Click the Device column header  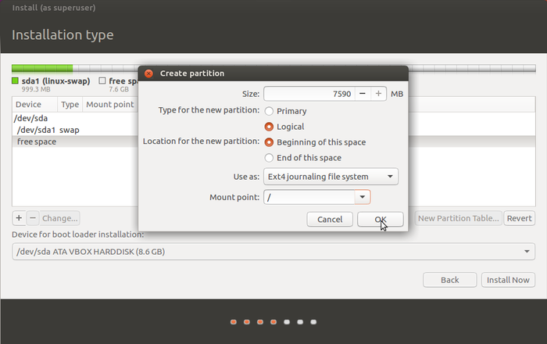click(x=35, y=104)
